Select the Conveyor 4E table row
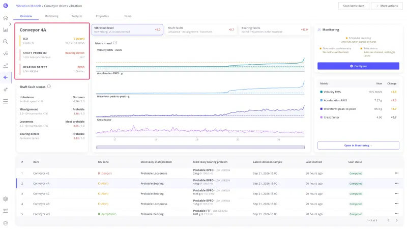 click(210, 173)
